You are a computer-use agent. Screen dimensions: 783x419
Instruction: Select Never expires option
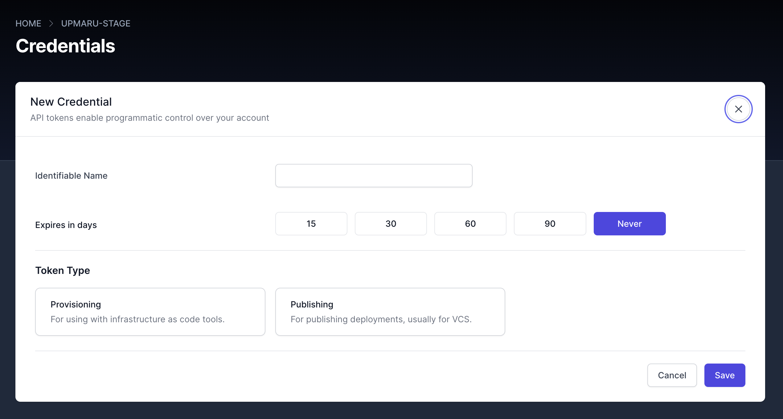629,224
